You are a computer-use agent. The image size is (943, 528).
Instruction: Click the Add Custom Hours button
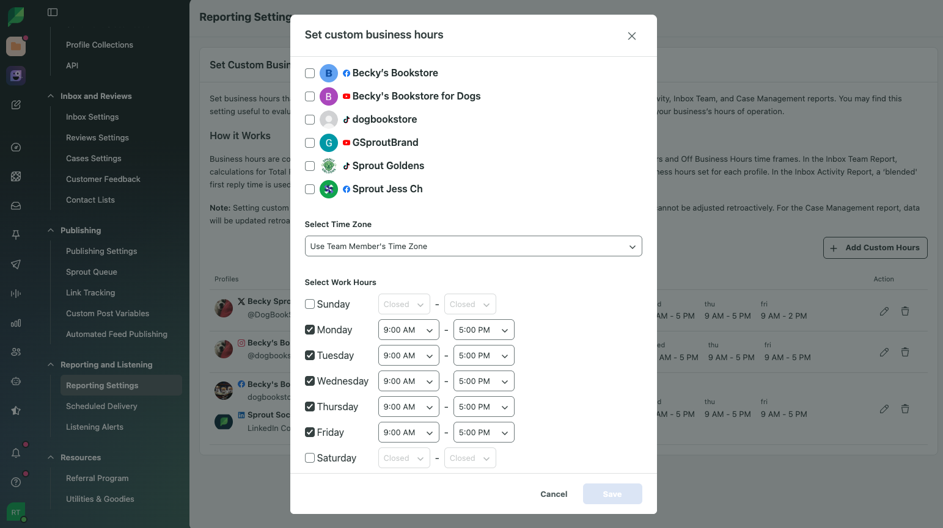tap(875, 248)
